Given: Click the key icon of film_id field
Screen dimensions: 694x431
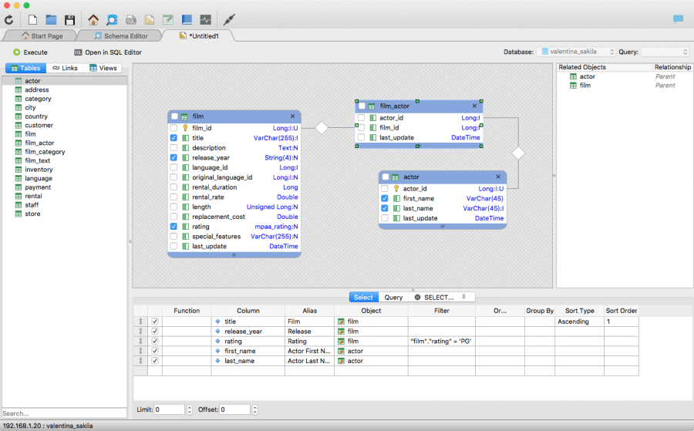Looking at the screenshot, I should click(x=185, y=128).
